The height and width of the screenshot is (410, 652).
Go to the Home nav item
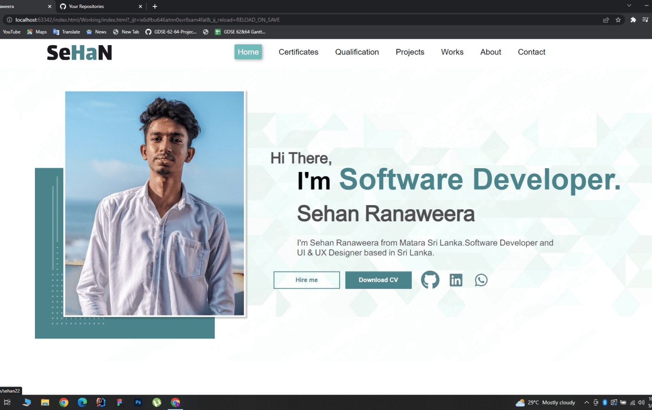[x=248, y=52]
